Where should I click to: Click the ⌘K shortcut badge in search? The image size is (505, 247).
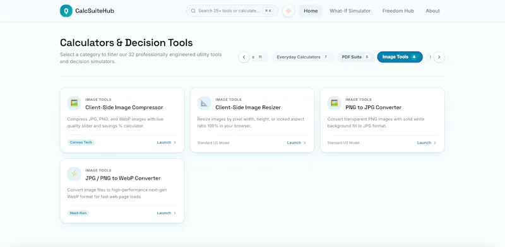pos(268,11)
